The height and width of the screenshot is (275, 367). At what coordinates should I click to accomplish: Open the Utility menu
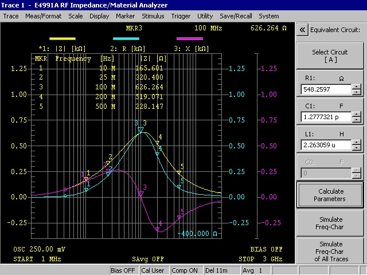[x=205, y=16]
